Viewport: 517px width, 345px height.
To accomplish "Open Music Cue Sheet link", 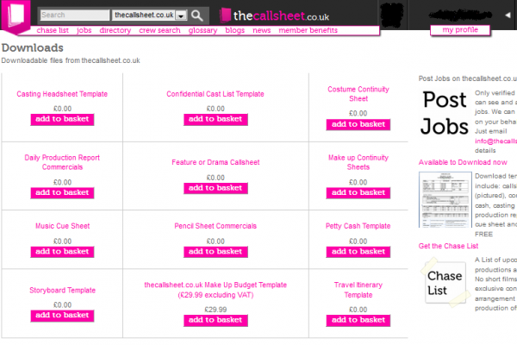I will tap(62, 226).
